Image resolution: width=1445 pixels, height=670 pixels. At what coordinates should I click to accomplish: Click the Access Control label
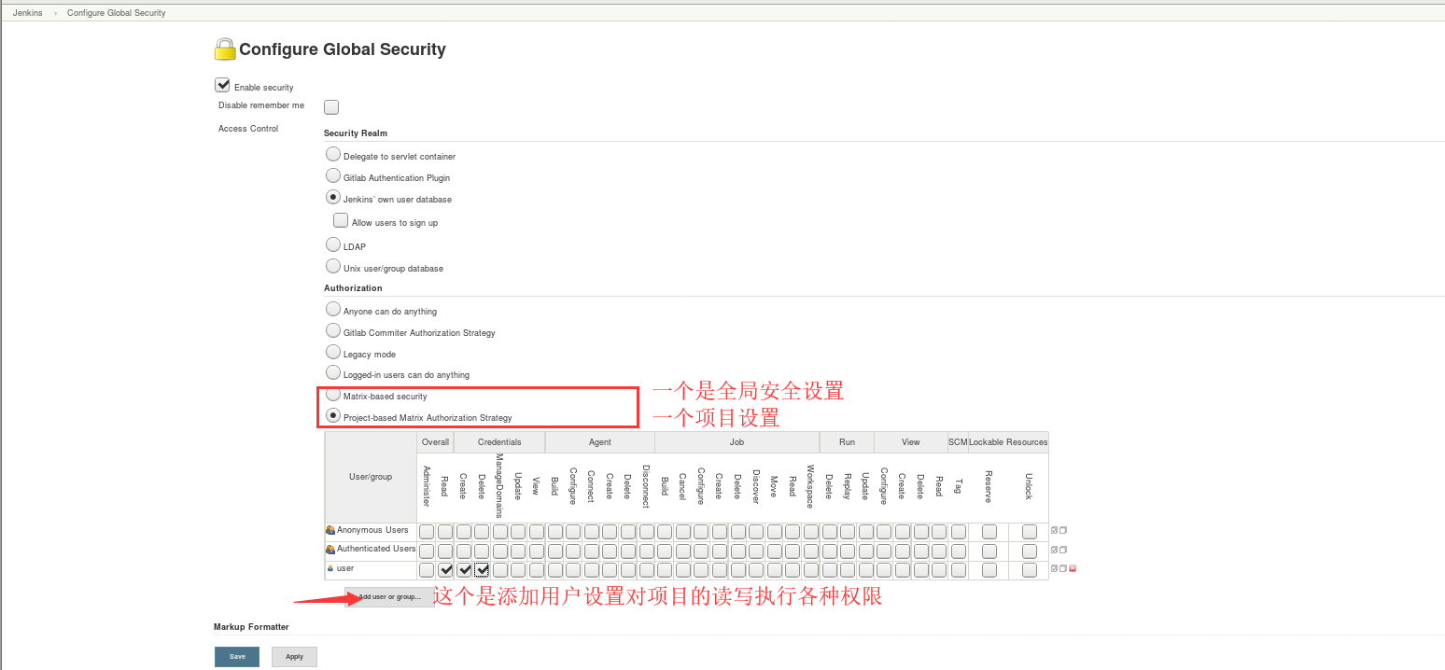(x=248, y=129)
